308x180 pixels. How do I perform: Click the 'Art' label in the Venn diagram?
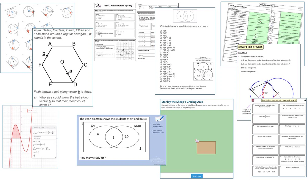(93, 126)
